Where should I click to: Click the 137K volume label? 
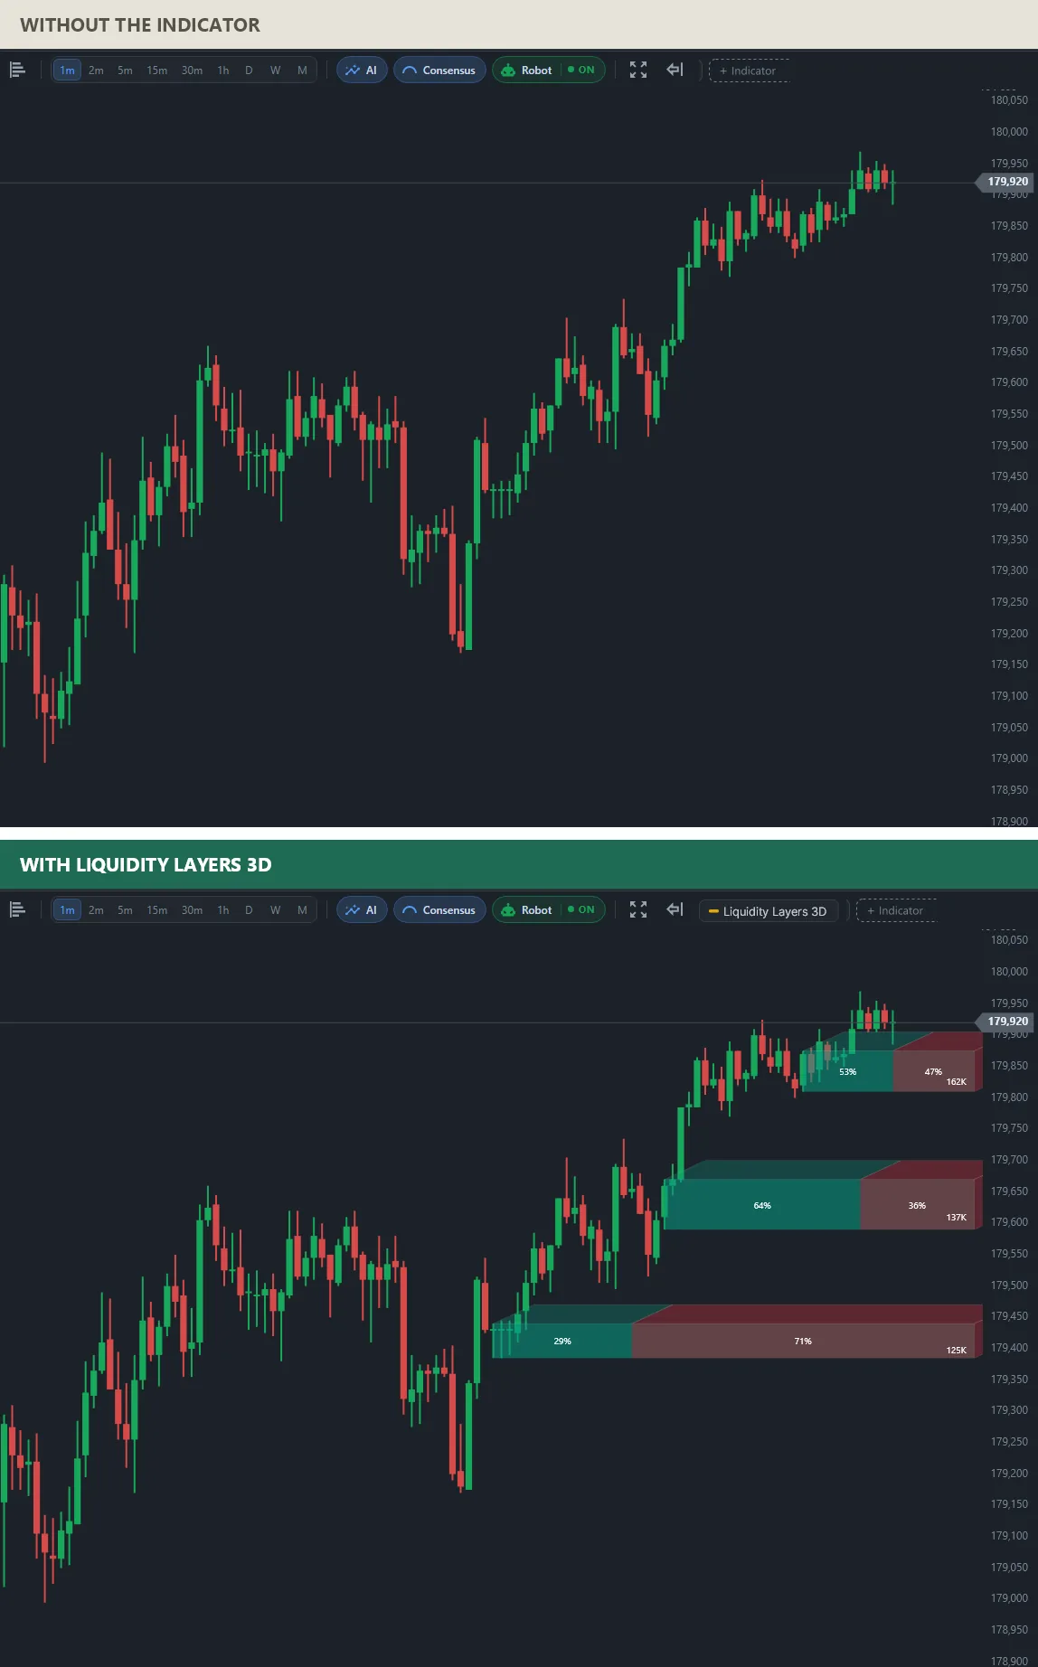point(956,1218)
